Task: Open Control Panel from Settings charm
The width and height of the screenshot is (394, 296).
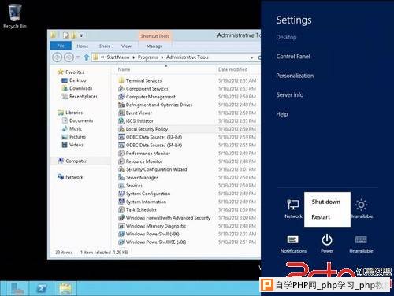Action: click(x=293, y=57)
